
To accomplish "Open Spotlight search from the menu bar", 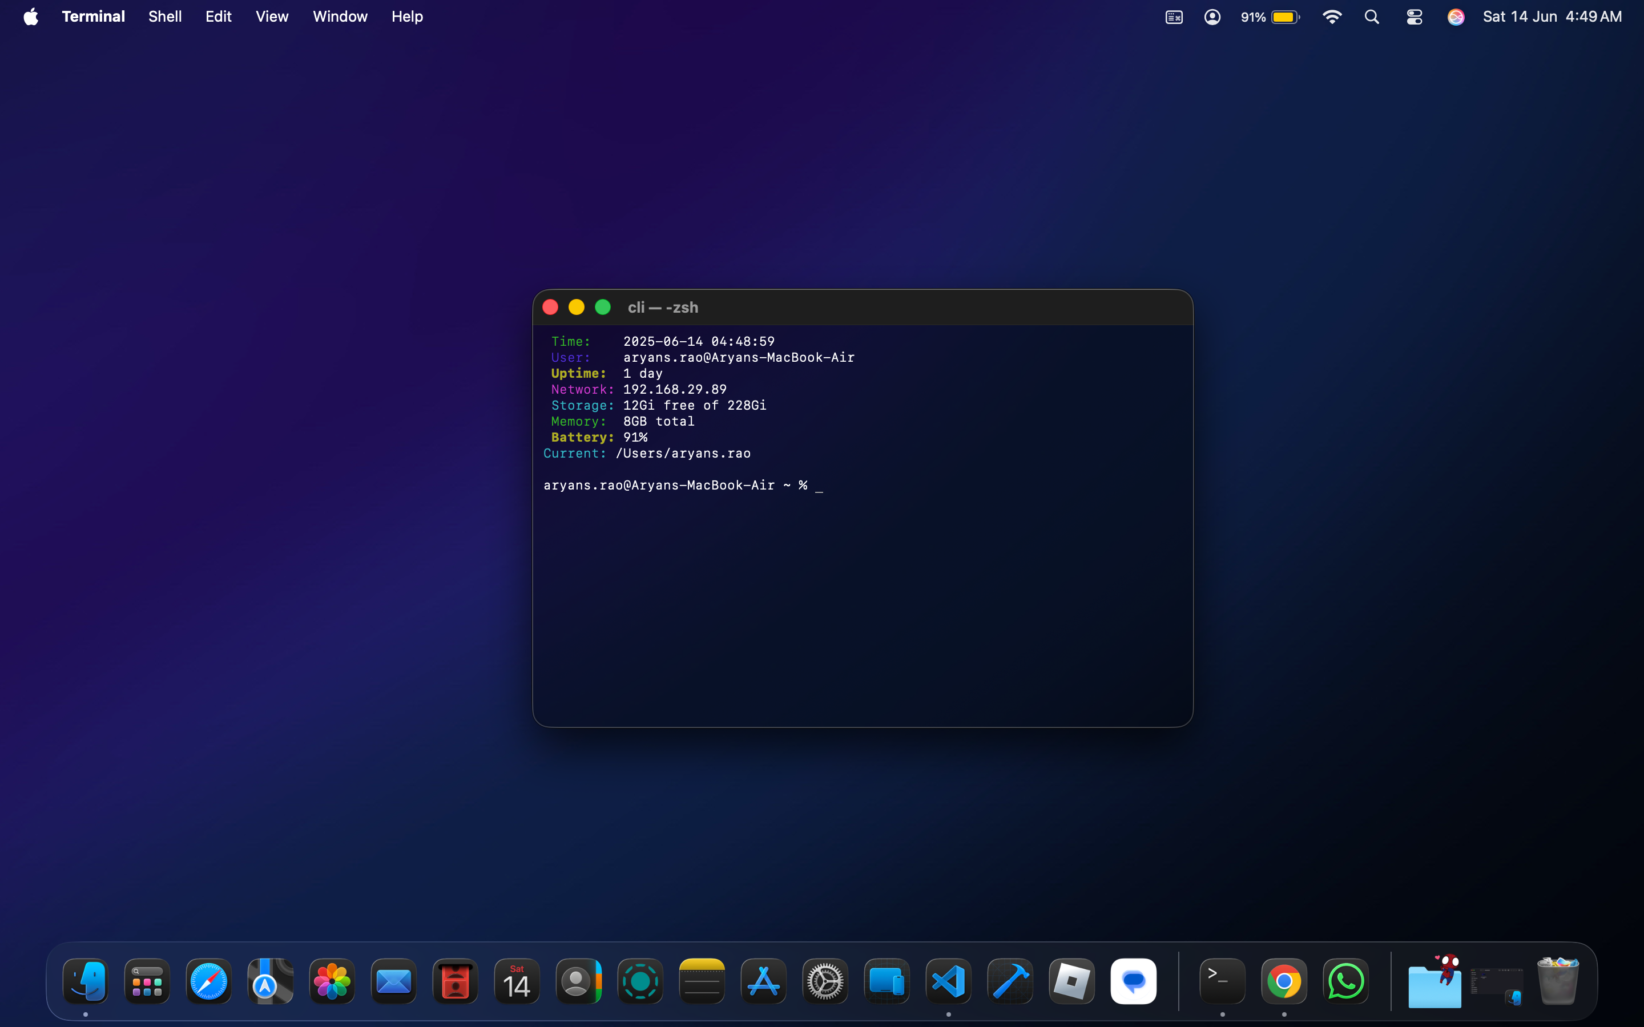I will click(1372, 17).
